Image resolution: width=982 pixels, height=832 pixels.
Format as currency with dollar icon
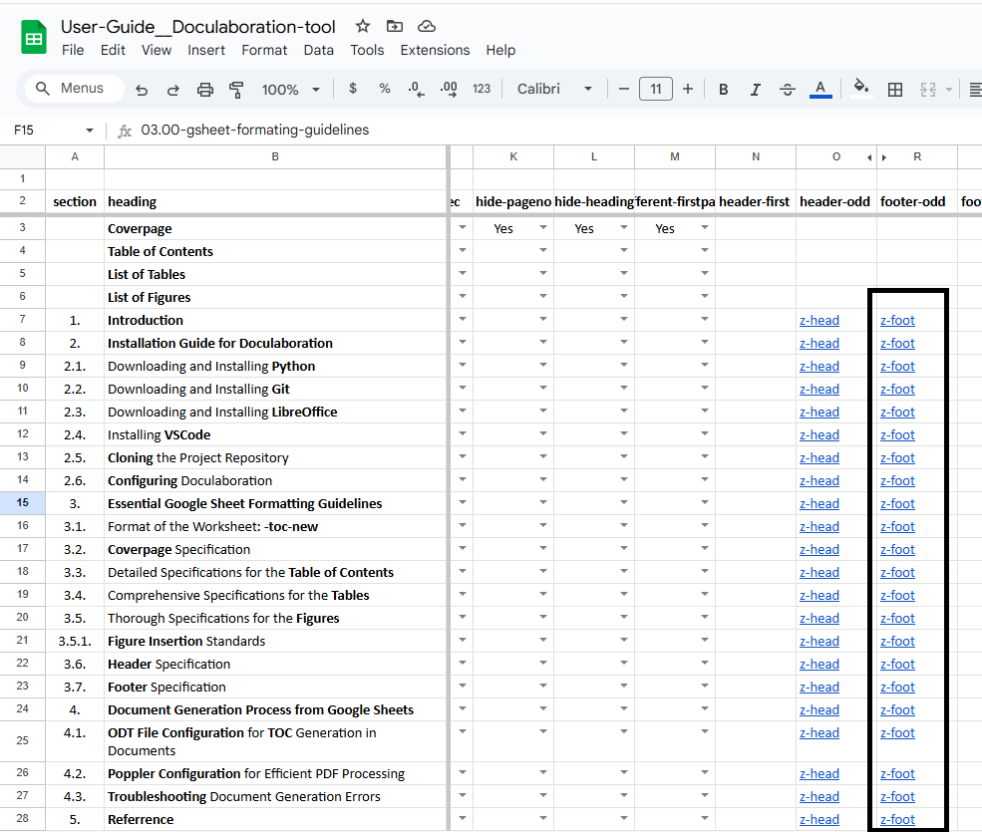click(x=353, y=89)
